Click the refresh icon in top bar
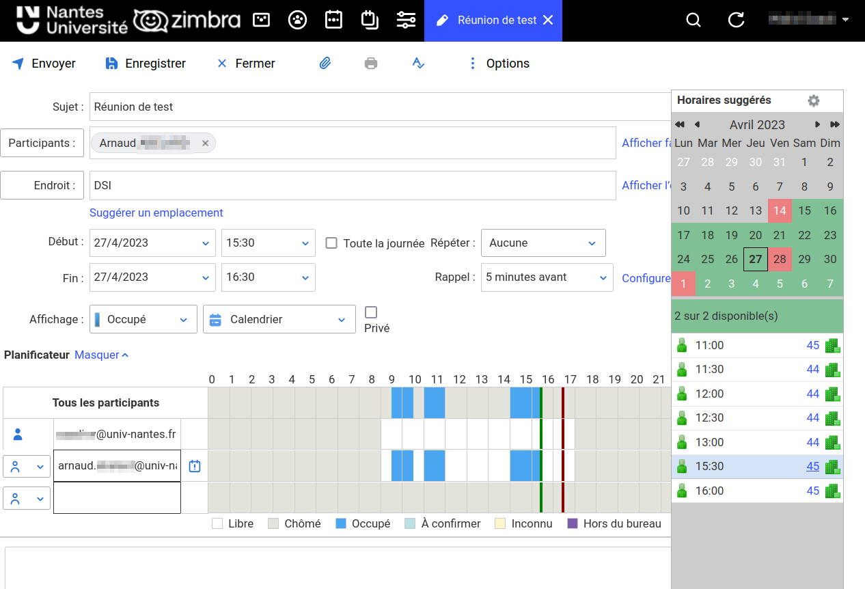The image size is (865, 589). coord(736,20)
